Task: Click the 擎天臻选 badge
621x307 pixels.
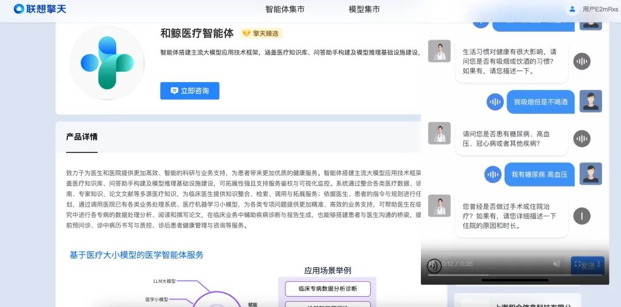Action: click(262, 33)
